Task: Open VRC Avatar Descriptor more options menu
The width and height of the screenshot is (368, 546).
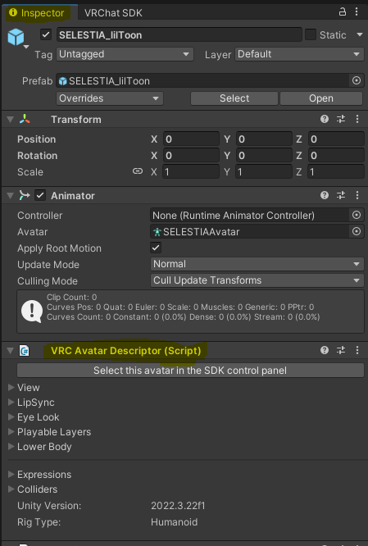Action: [x=357, y=350]
